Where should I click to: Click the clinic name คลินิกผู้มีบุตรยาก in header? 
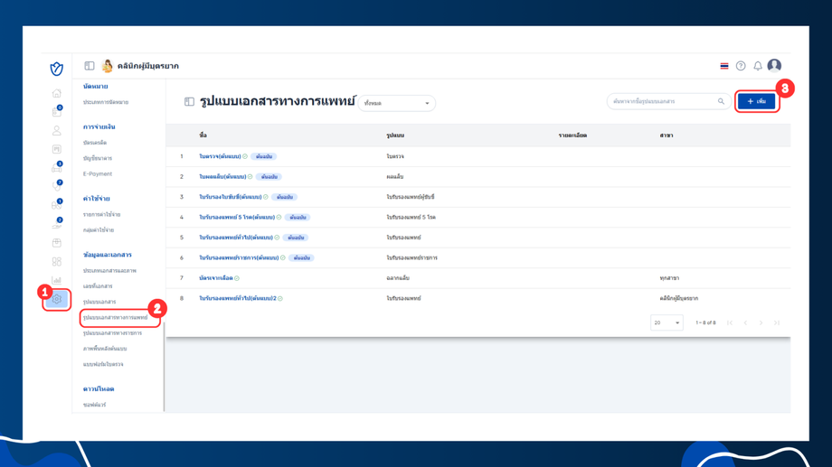pyautogui.click(x=148, y=66)
